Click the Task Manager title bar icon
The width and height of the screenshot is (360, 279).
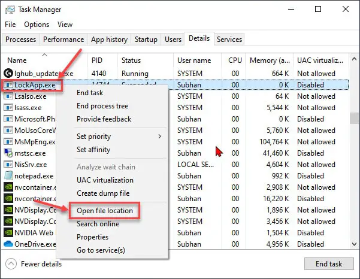10,10
